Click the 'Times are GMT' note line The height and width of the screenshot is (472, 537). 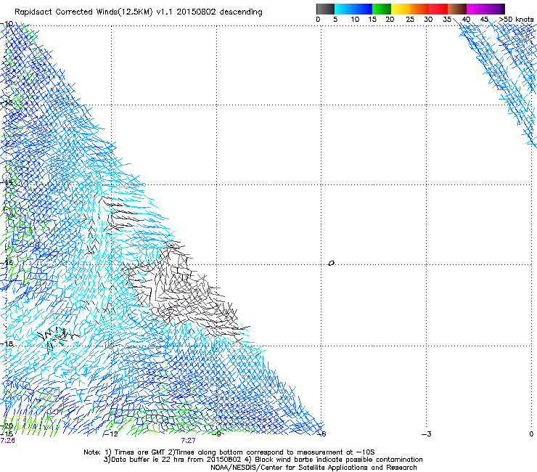point(229,452)
